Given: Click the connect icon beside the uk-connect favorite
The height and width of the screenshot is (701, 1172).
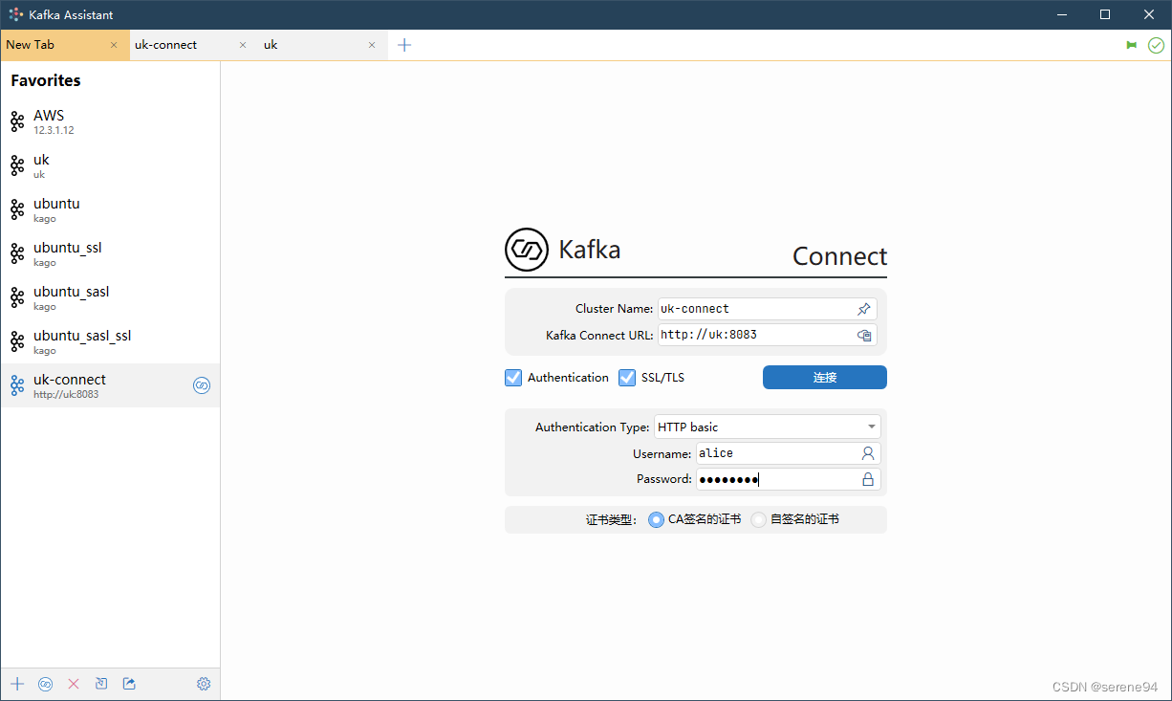Looking at the screenshot, I should (x=202, y=385).
